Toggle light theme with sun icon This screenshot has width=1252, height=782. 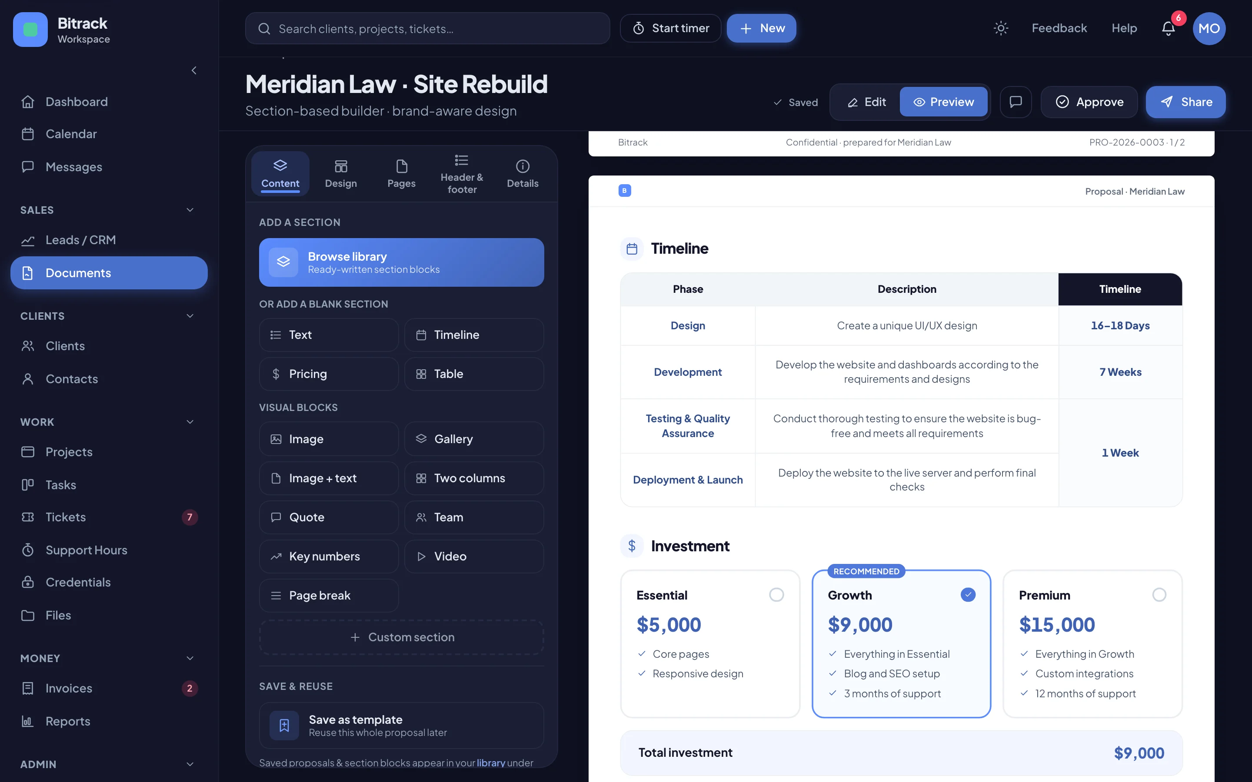1001,28
